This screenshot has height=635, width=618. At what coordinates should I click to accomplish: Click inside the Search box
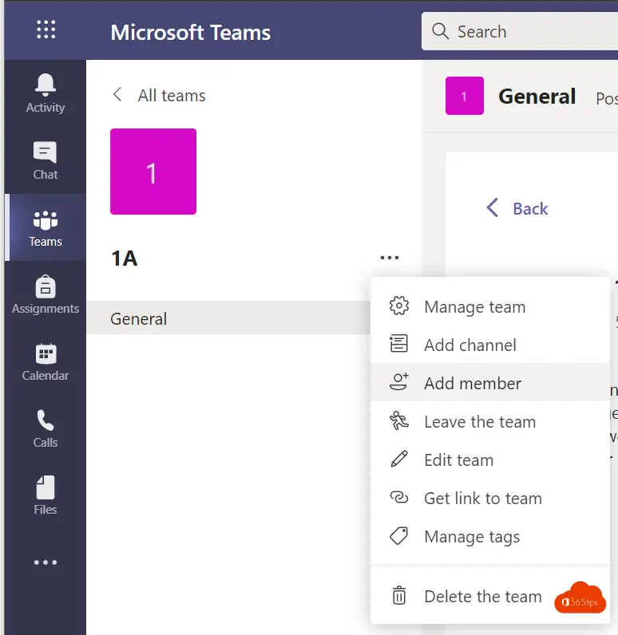[520, 31]
